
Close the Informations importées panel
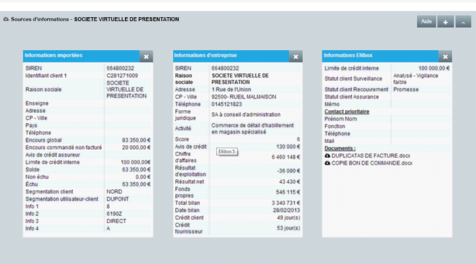click(x=146, y=57)
